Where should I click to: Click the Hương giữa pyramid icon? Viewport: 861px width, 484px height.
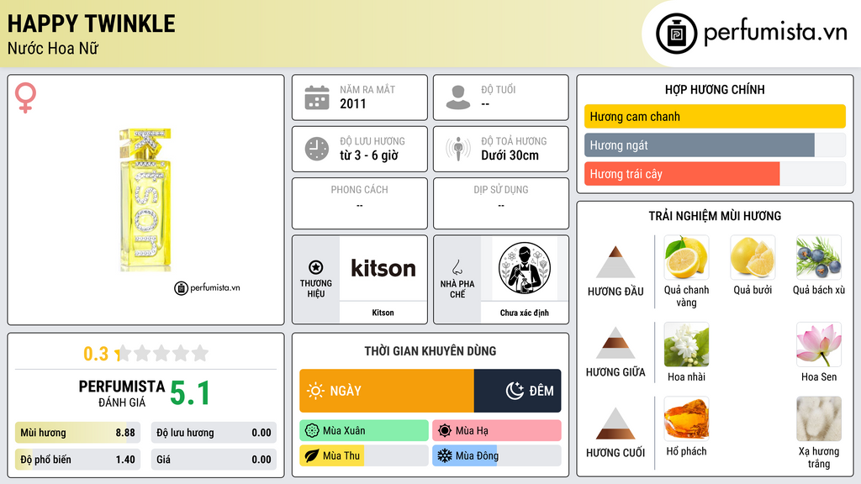coord(615,343)
